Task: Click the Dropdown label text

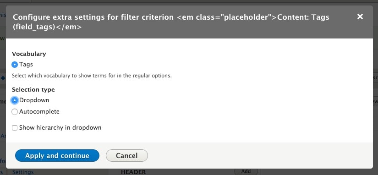Action: click(34, 100)
